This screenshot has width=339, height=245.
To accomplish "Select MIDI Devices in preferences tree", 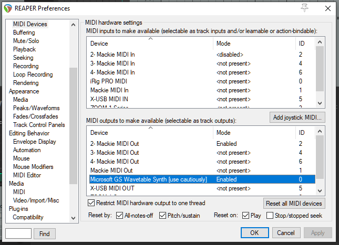I will pyautogui.click(x=30, y=24).
